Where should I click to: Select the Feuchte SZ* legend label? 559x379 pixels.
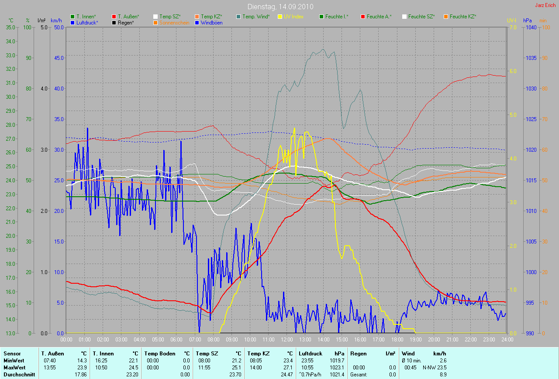coord(421,17)
